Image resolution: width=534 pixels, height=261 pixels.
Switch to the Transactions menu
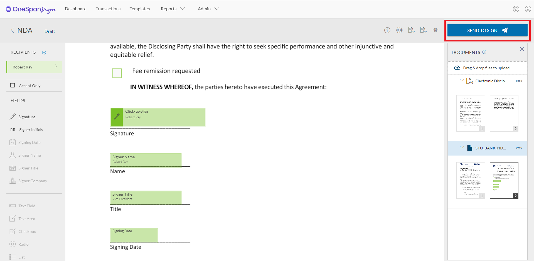point(108,9)
